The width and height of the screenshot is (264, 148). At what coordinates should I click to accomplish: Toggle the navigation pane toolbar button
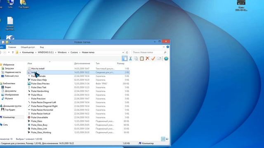[x=125, y=58]
